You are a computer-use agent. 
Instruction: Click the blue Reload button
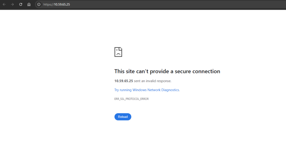123,117
